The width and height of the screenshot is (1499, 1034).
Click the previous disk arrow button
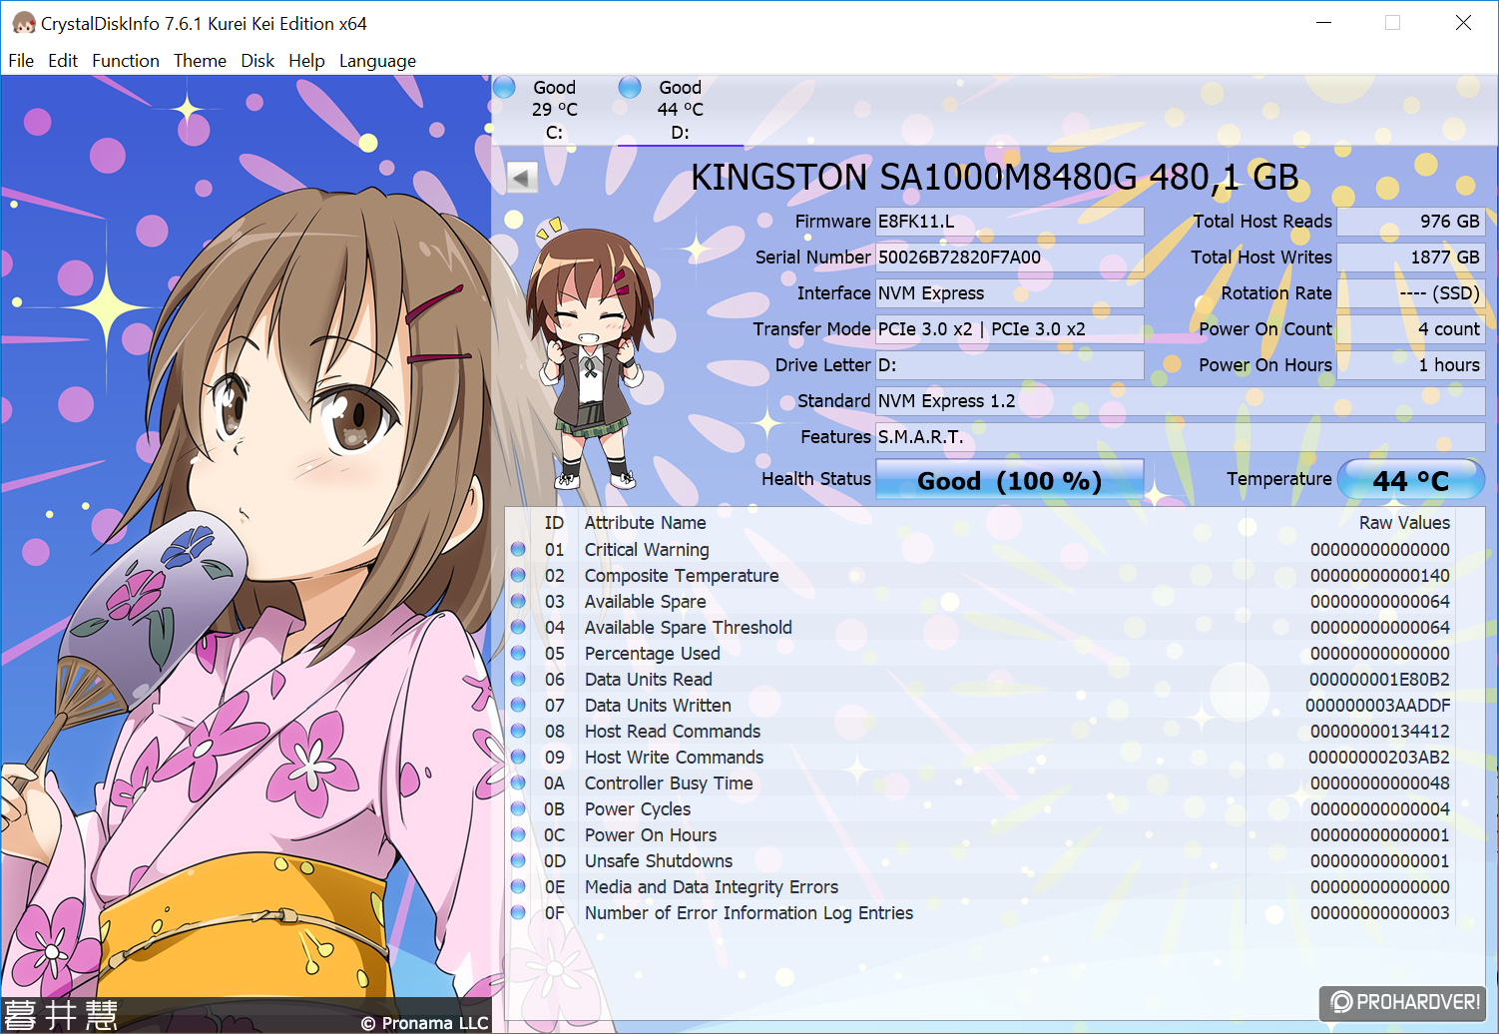tap(522, 178)
